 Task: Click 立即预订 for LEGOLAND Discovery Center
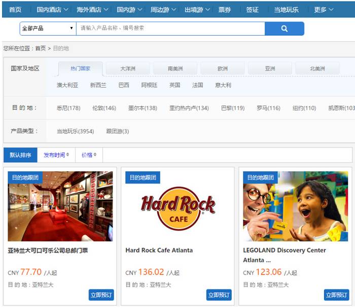(x=336, y=295)
